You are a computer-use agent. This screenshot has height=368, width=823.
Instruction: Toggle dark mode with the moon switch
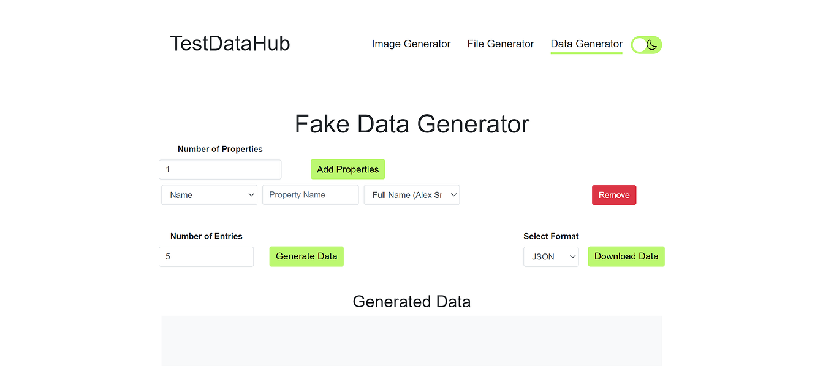[646, 44]
